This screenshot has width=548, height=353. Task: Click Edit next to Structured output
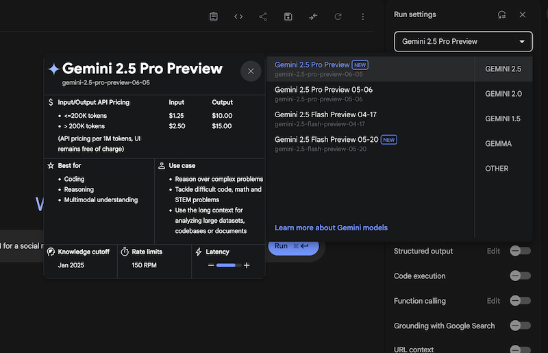(493, 251)
